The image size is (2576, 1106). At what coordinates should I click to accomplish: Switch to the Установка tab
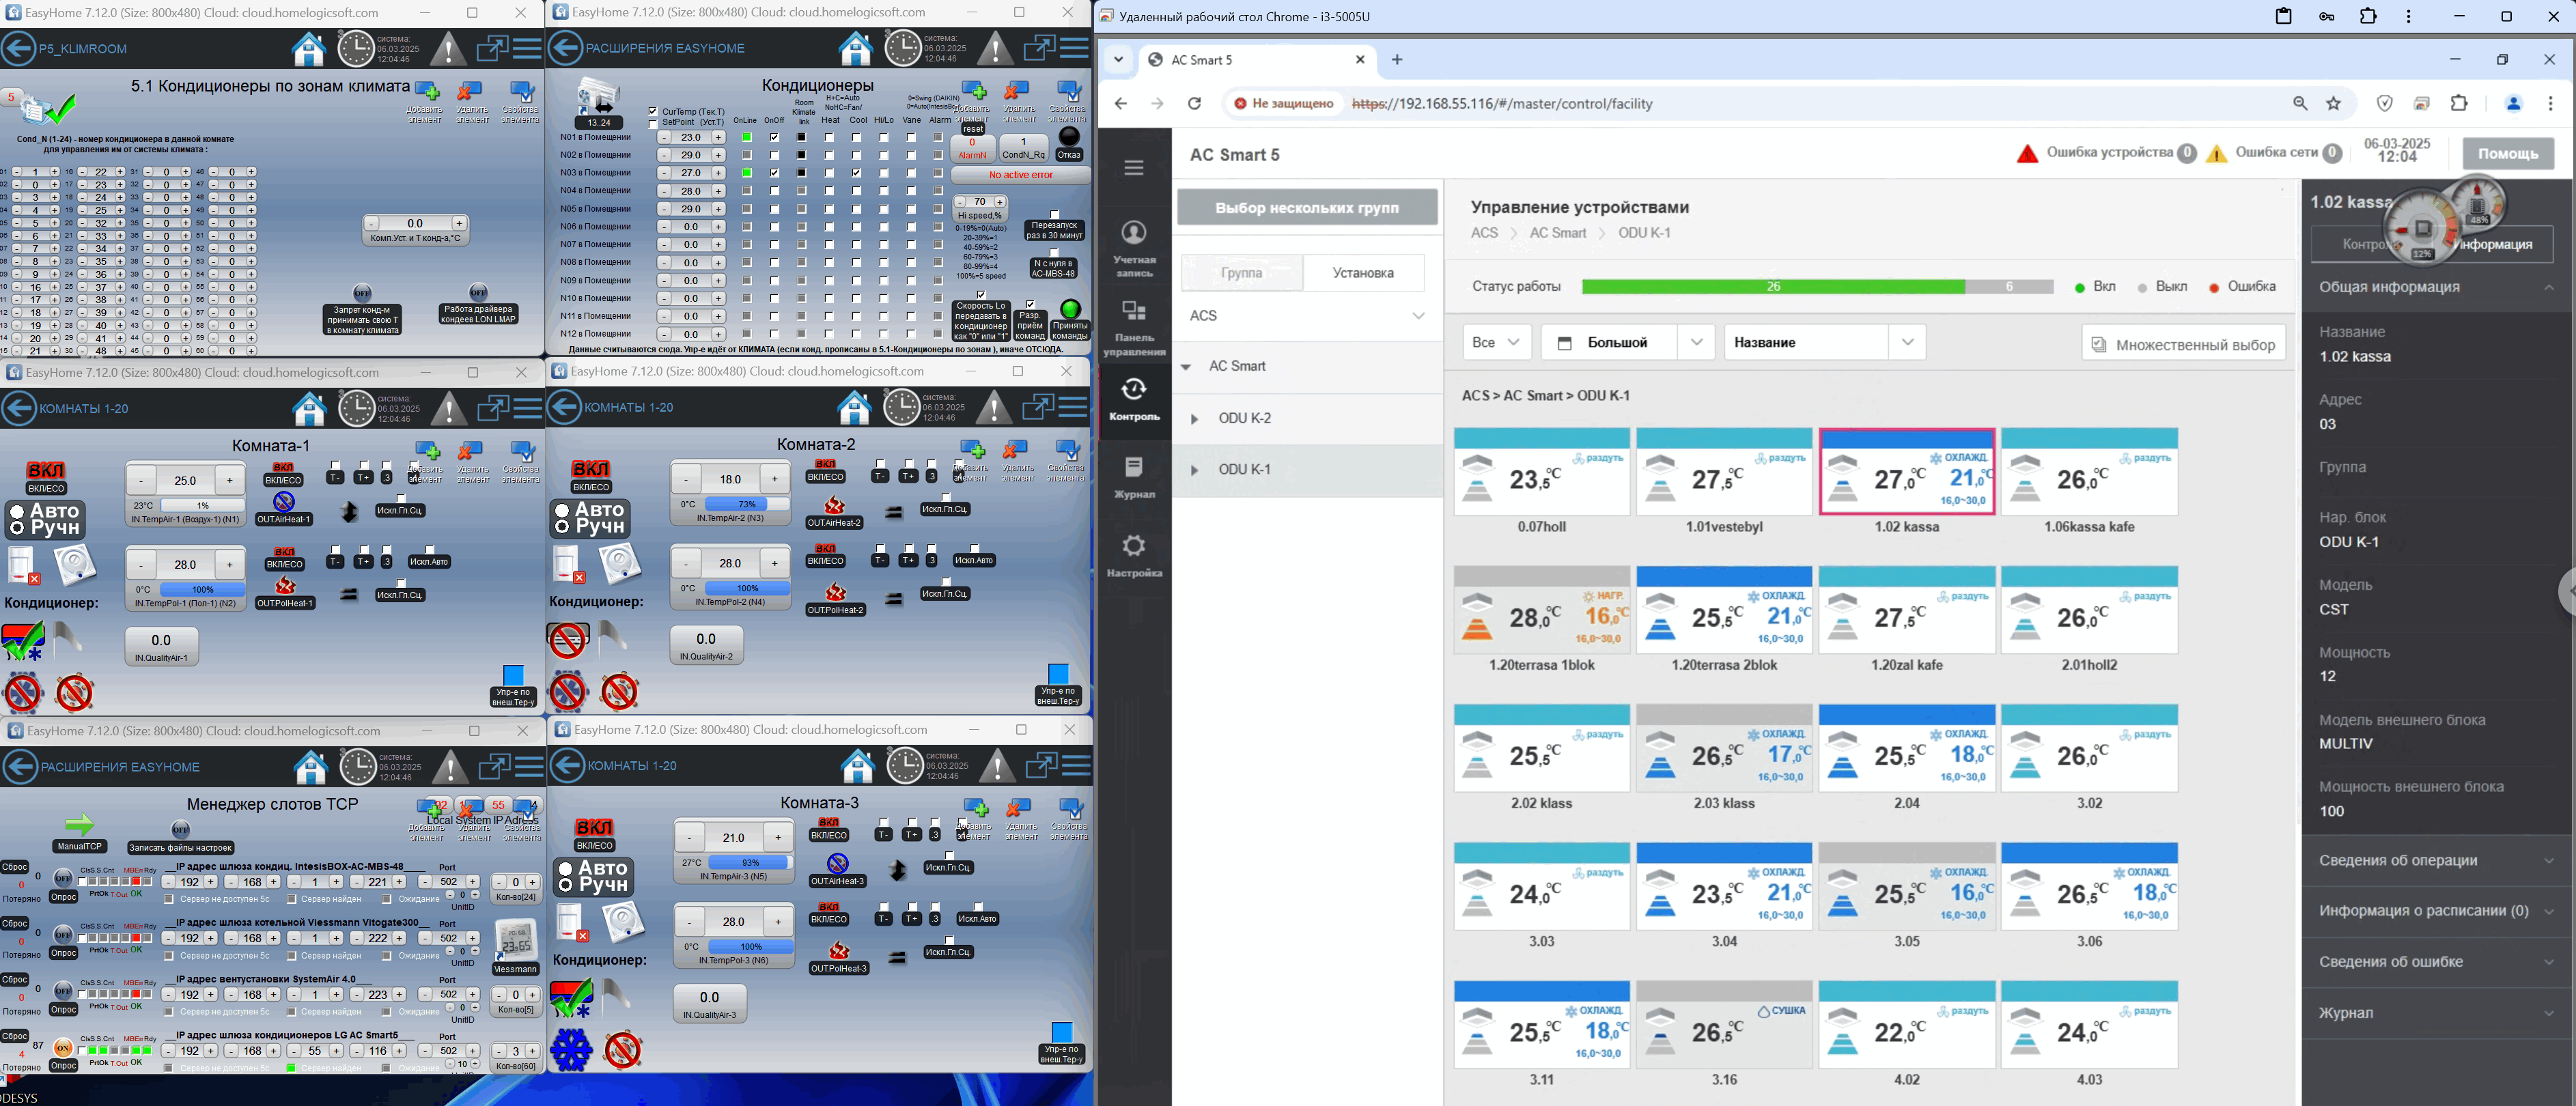[1362, 272]
